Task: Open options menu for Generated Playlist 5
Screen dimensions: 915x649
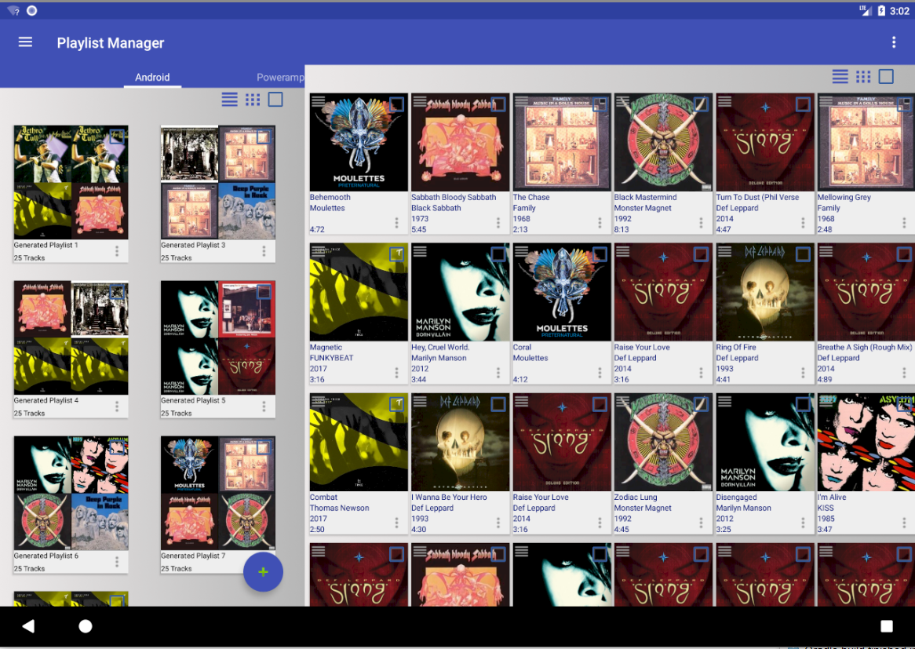Action: point(264,407)
